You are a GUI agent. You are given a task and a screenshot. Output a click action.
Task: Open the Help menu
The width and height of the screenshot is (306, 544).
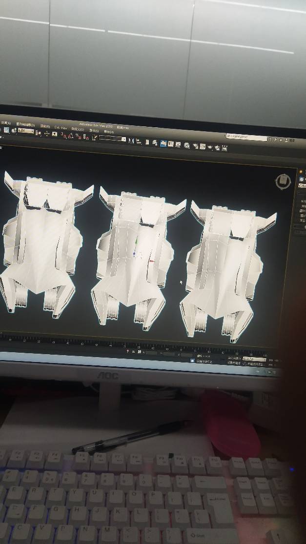[109, 132]
